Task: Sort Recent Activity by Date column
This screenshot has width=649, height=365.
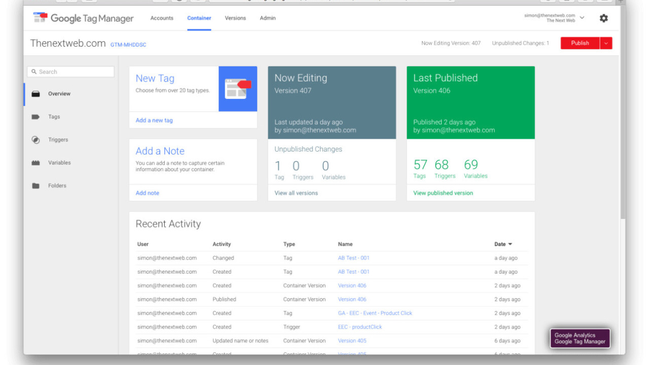Action: tap(503, 244)
